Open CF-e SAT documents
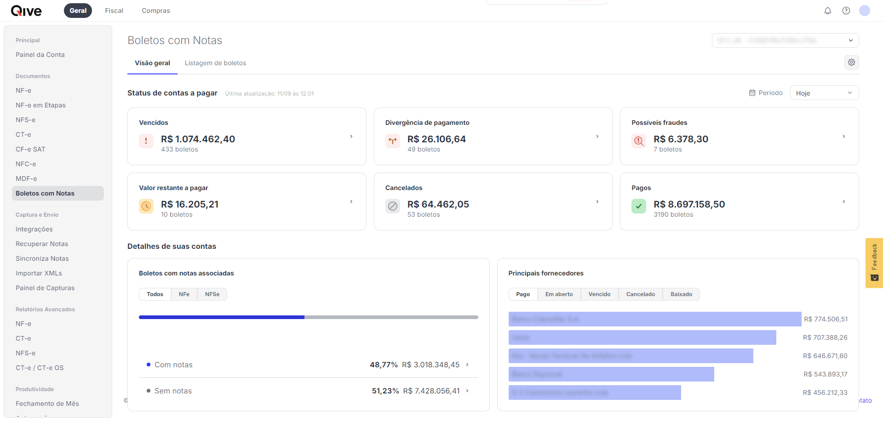The width and height of the screenshot is (883, 421). [x=58, y=149]
